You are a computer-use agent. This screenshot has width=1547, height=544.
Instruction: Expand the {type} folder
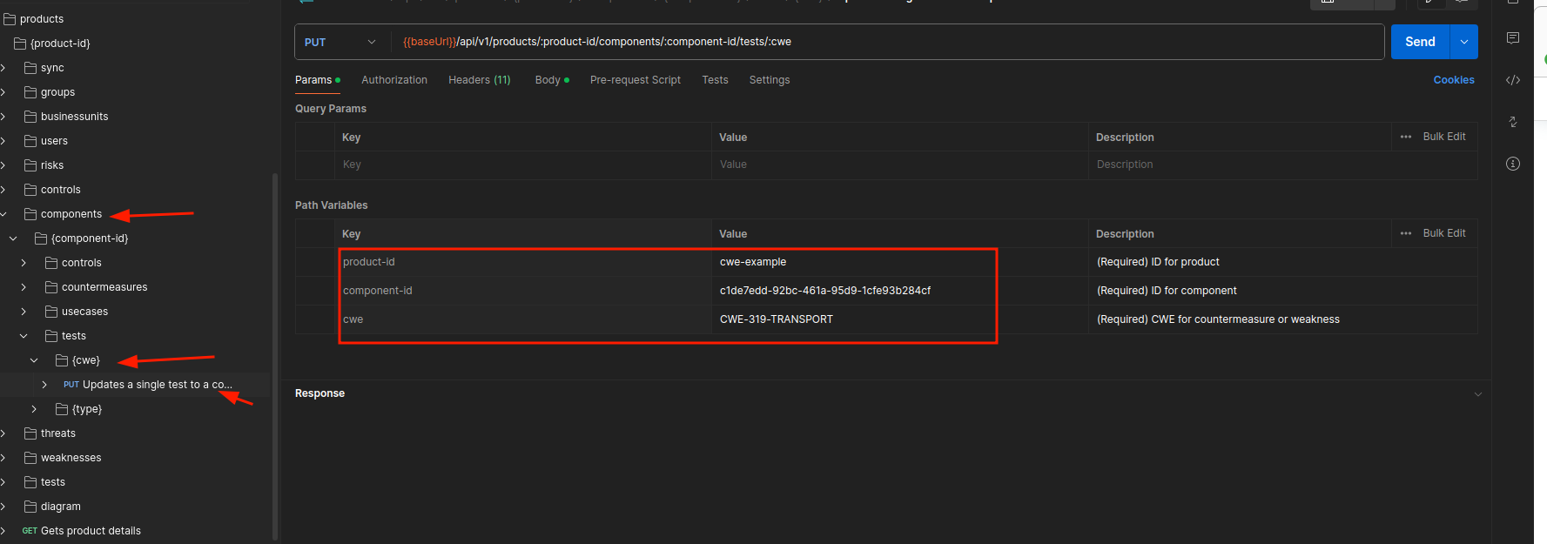34,408
